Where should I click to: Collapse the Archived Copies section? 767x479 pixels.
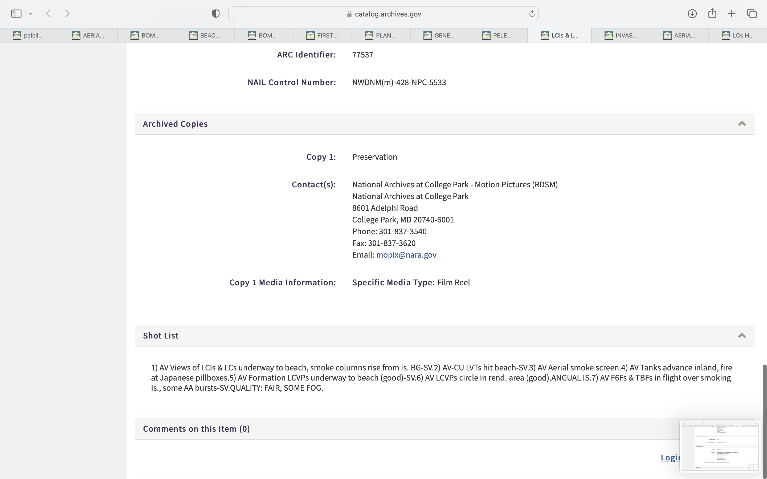(742, 124)
